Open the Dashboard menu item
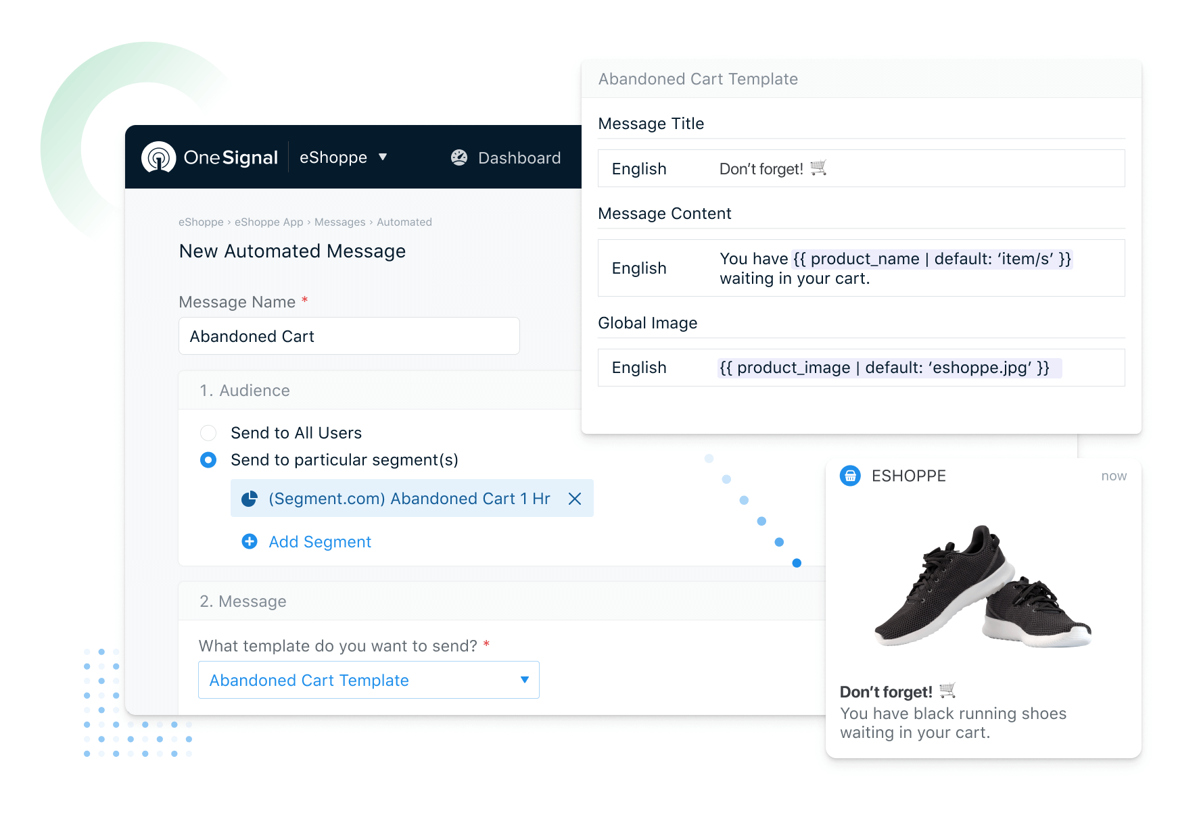The image size is (1199, 817). point(519,157)
